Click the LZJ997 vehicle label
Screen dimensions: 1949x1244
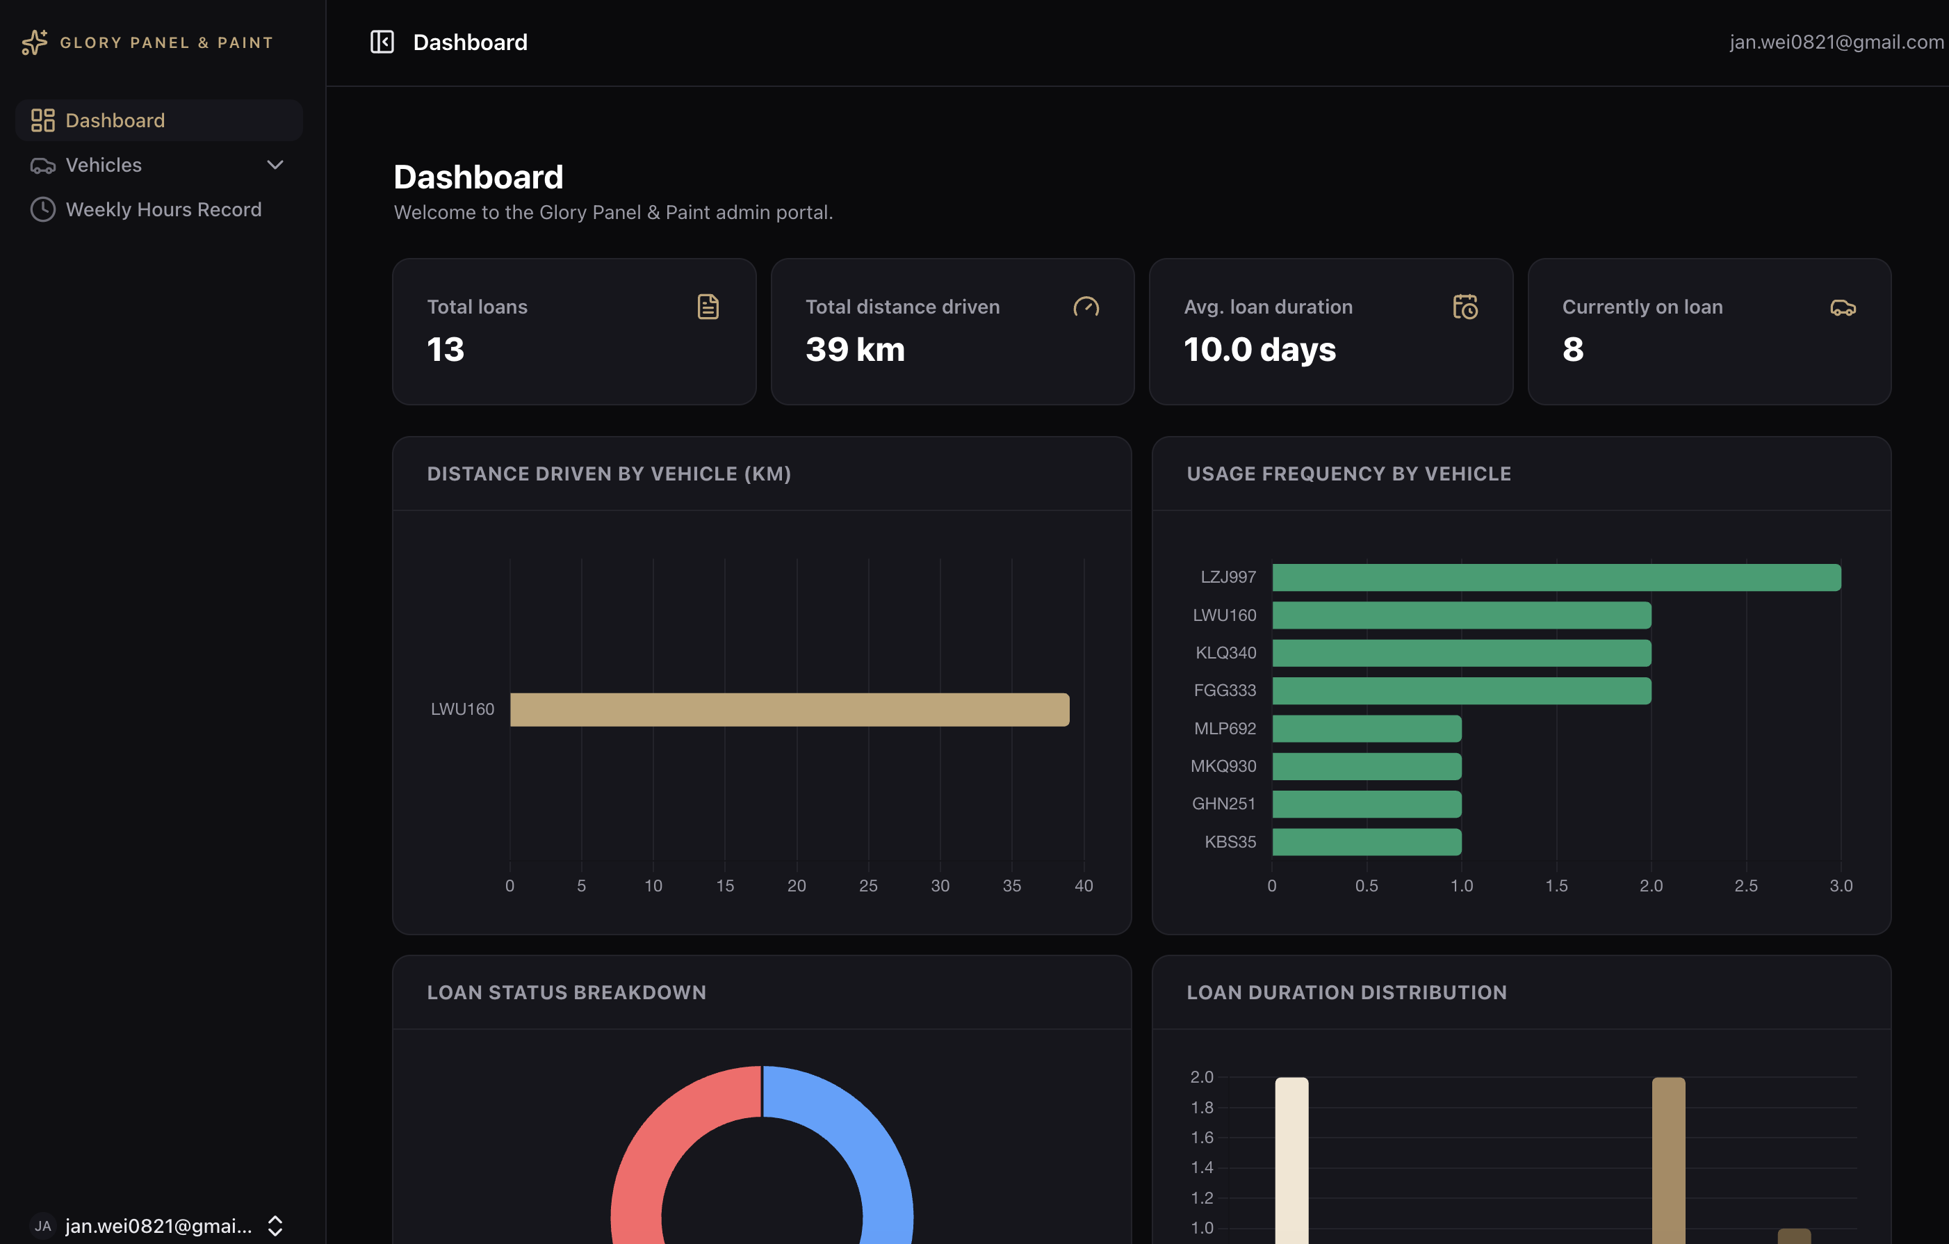point(1229,577)
